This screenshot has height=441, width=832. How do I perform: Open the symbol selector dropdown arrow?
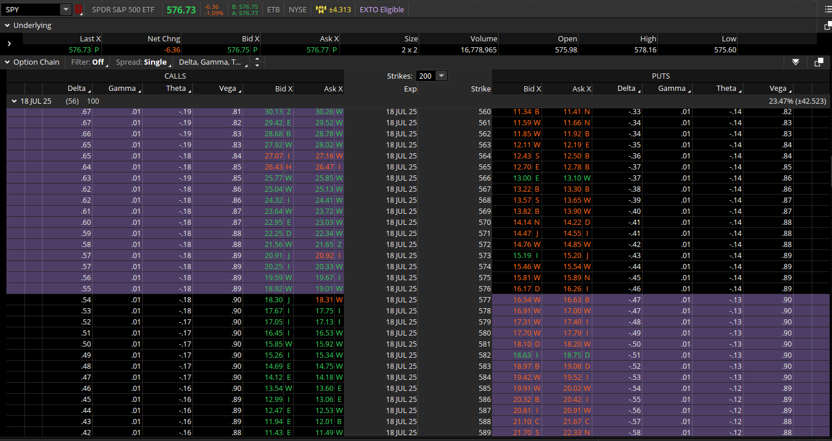tap(66, 9)
